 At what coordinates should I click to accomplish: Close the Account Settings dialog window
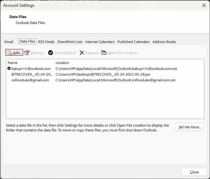click(204, 5)
